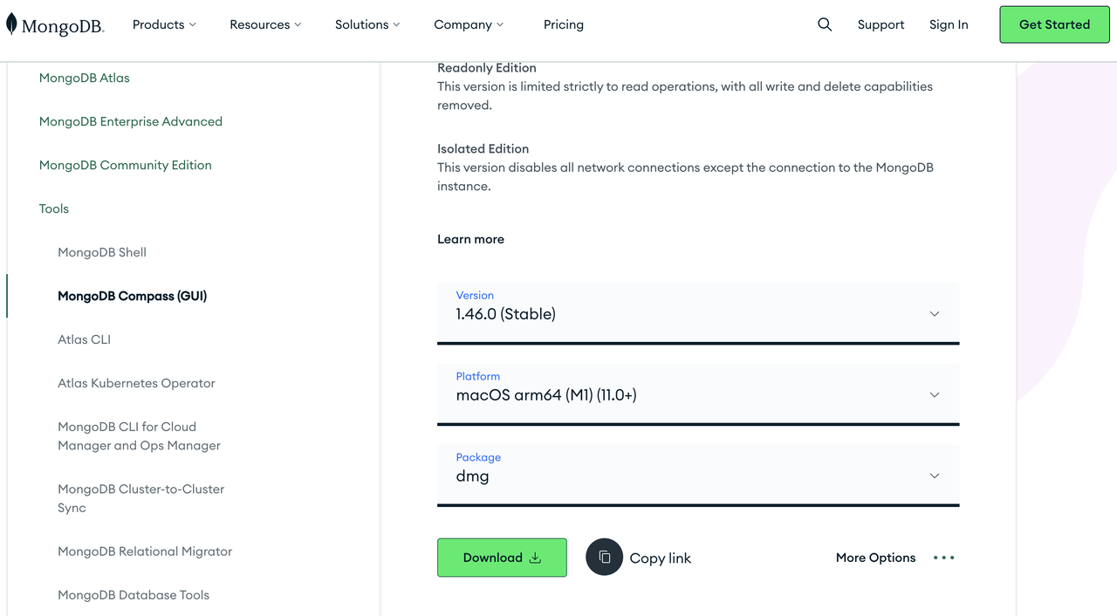Open the search magnifier icon

825,24
